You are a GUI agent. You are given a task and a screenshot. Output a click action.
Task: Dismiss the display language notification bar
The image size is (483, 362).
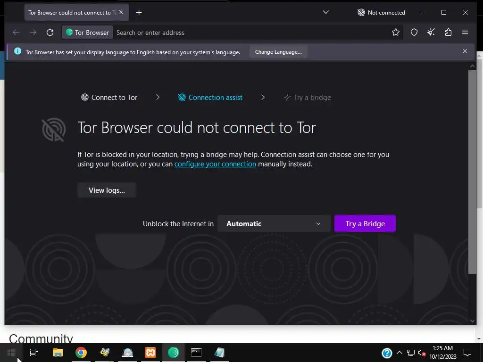(x=465, y=51)
